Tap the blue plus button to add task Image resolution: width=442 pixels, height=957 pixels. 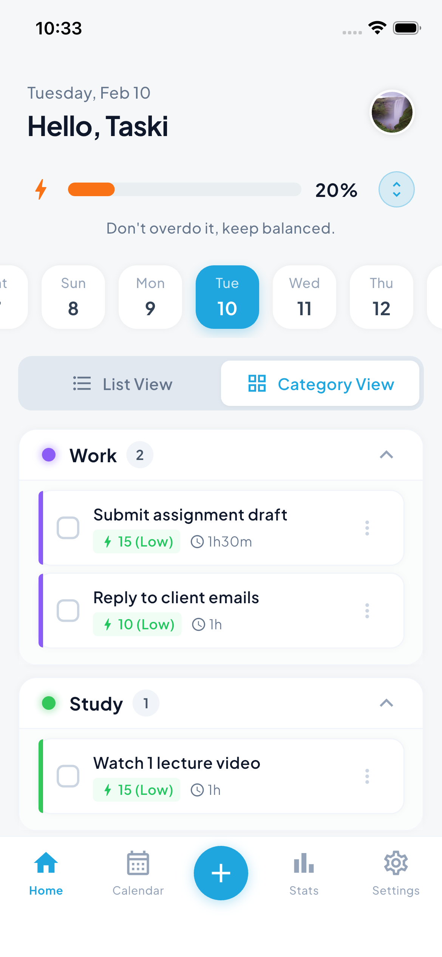click(221, 873)
